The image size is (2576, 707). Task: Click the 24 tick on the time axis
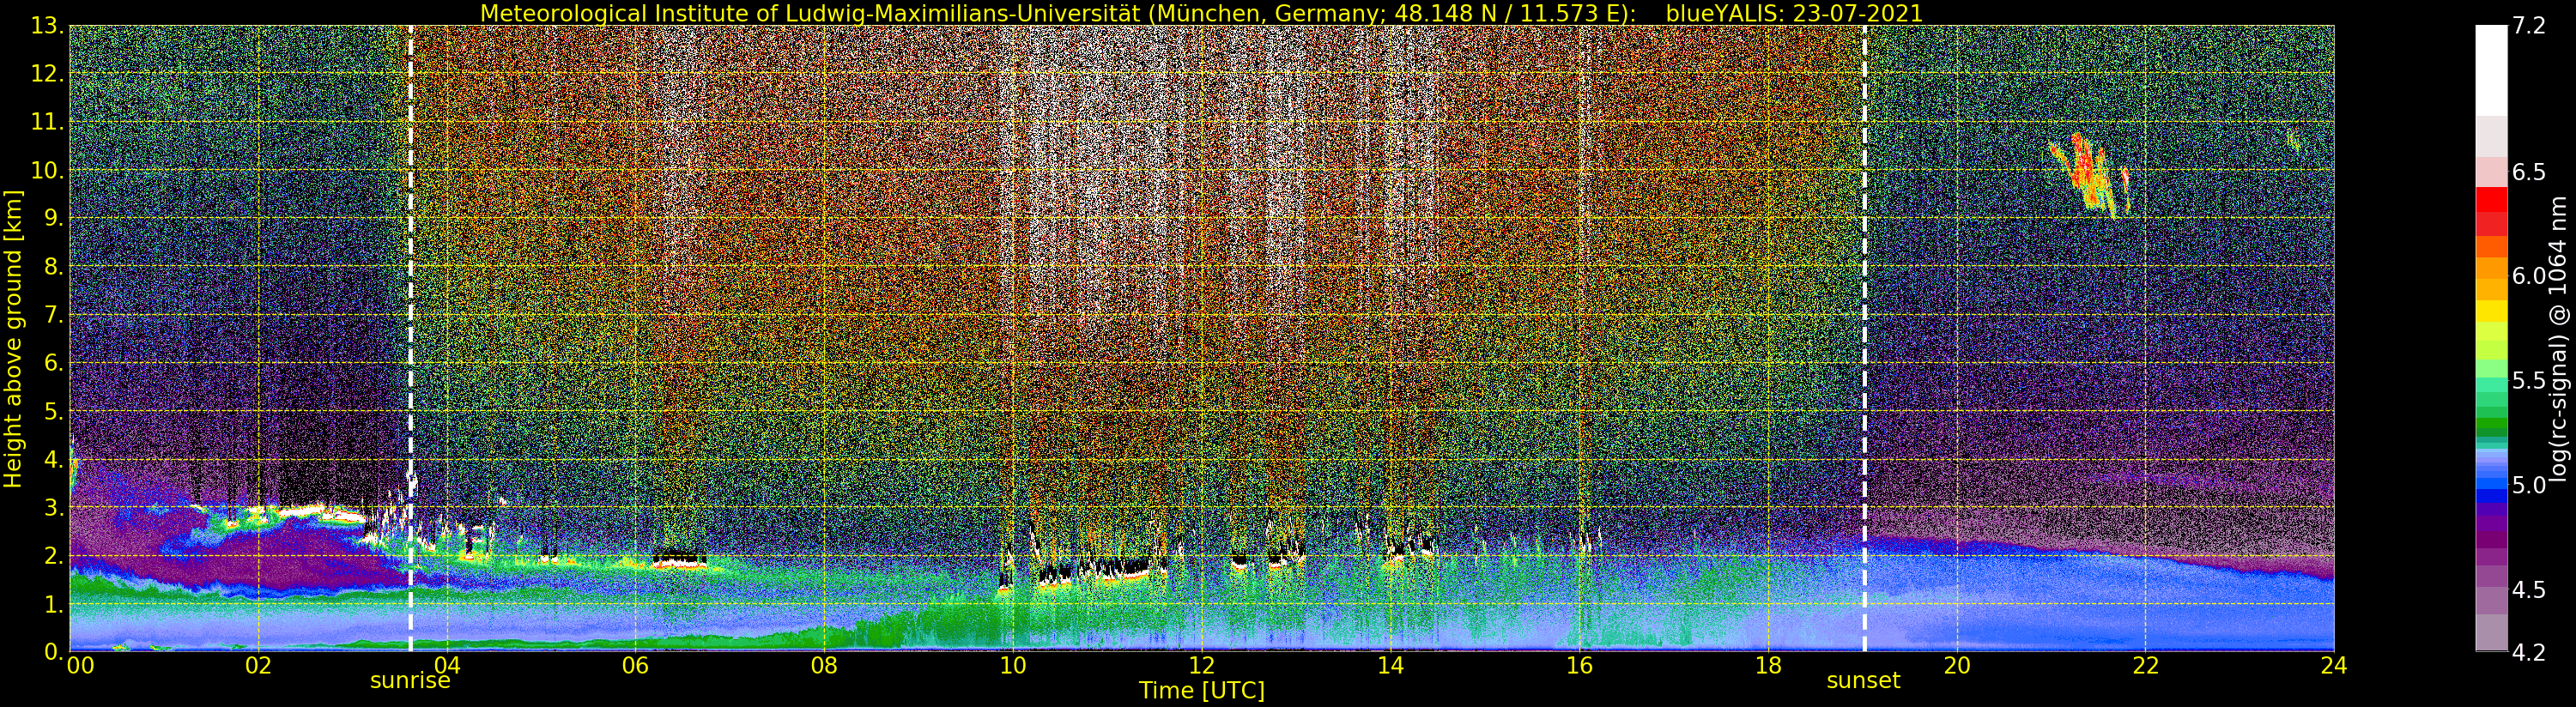pos(2334,666)
